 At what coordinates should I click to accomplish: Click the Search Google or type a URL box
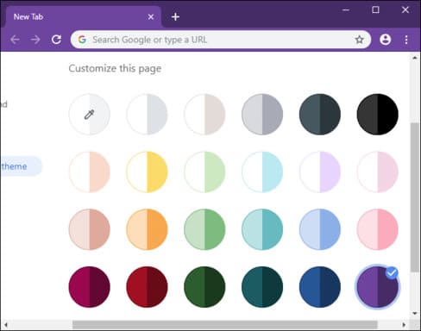[221, 40]
